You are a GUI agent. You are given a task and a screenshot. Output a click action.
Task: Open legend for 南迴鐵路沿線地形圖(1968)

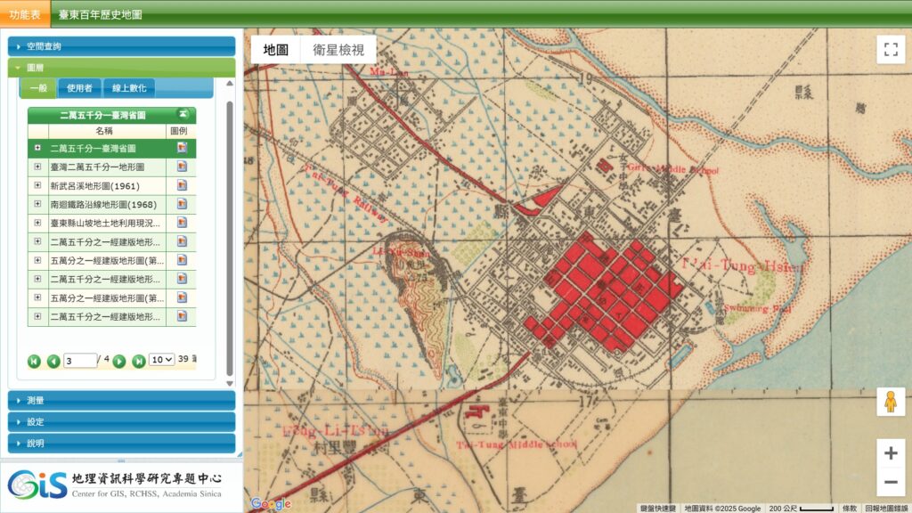pos(182,204)
